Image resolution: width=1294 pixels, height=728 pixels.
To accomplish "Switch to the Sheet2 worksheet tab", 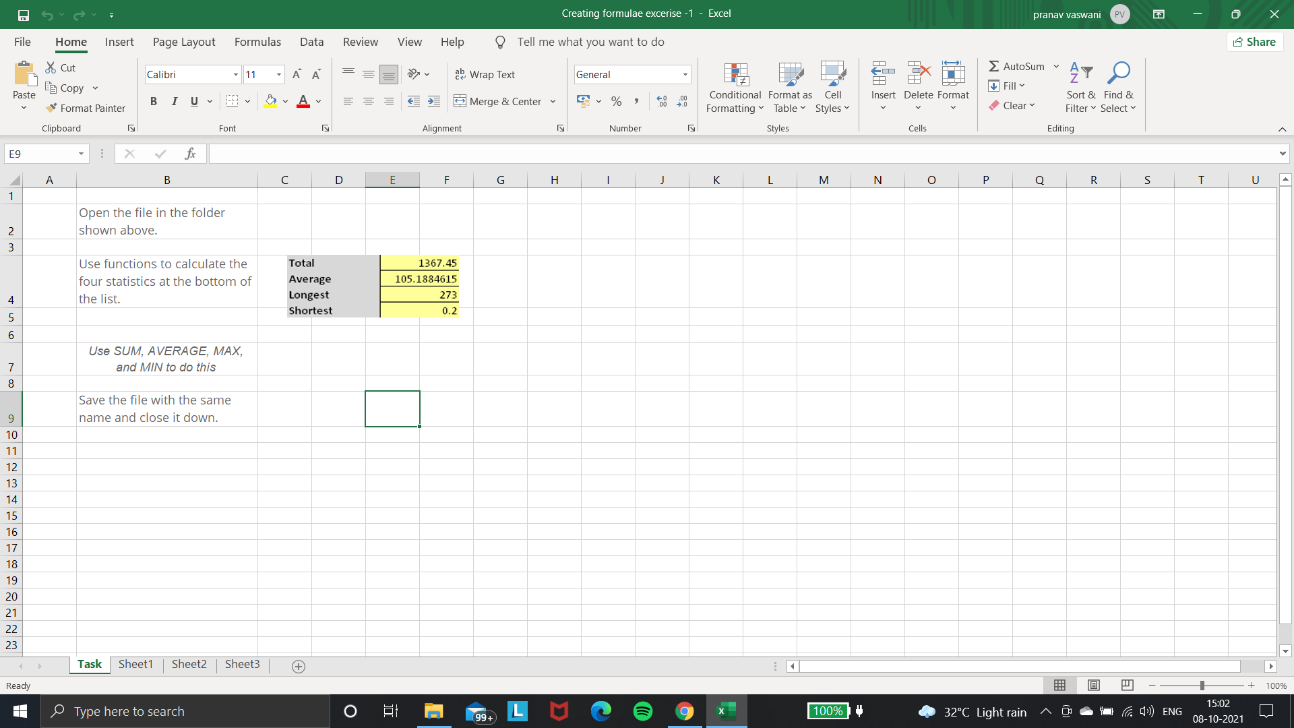I will [x=189, y=664].
